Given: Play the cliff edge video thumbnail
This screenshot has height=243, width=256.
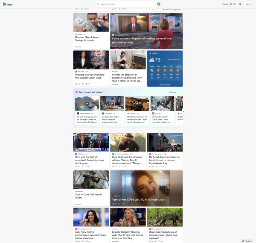Looking at the screenshot, I should point(87,104).
